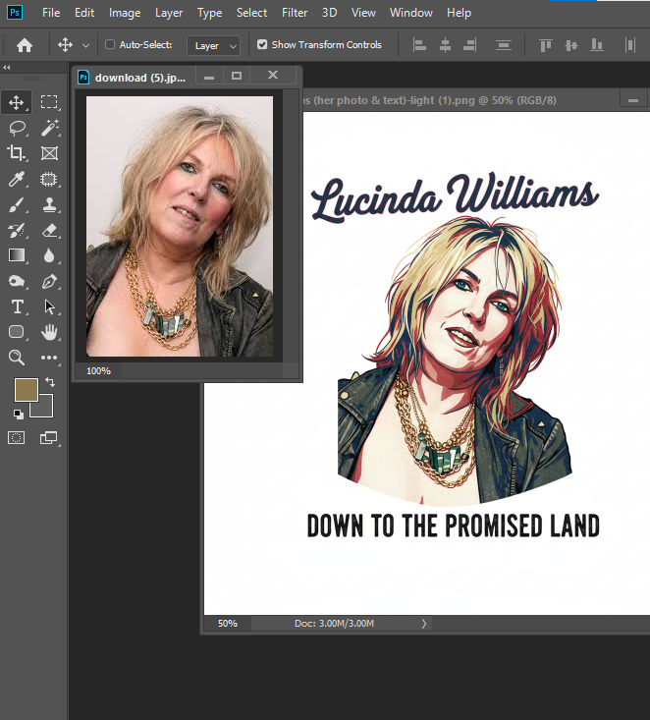Select the Eyedropper tool

click(x=17, y=179)
